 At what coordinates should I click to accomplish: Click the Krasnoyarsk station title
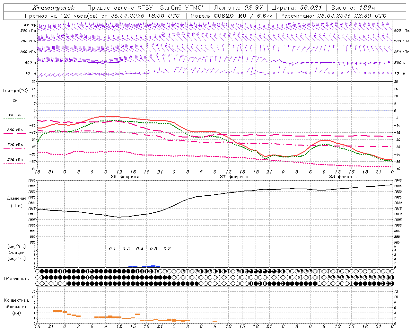54,8
